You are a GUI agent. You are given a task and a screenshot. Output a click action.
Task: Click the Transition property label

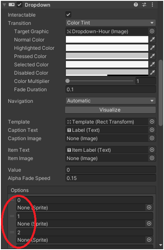[20, 23]
